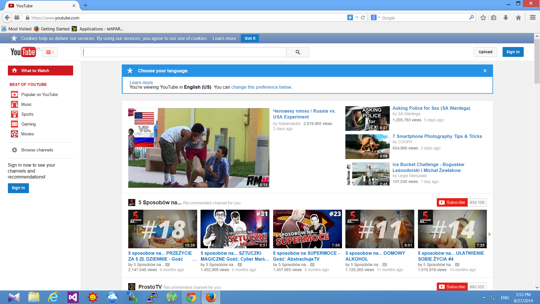Open Visual Studio from the taskbar
Viewport: 540px width, 304px height.
pos(73,297)
